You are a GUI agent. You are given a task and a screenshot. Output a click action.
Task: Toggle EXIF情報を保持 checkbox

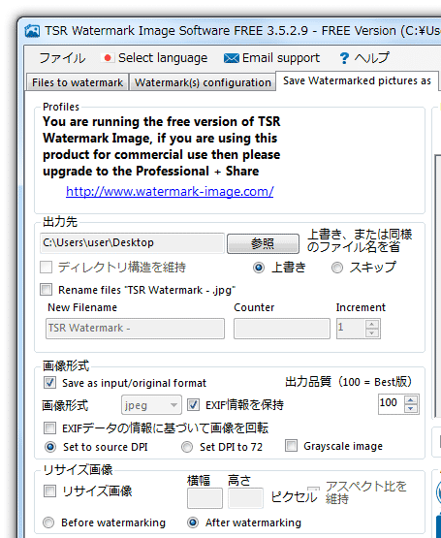coord(193,405)
